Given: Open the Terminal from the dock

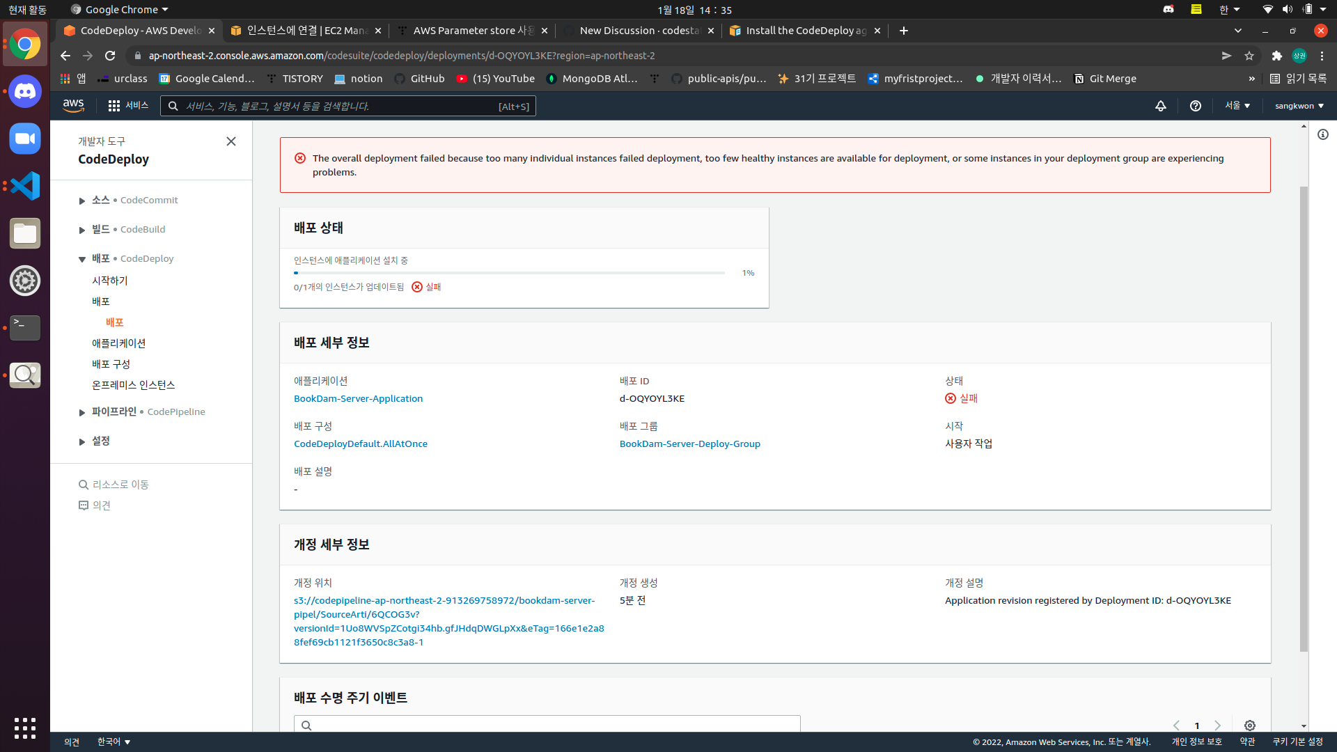Looking at the screenshot, I should (x=25, y=328).
